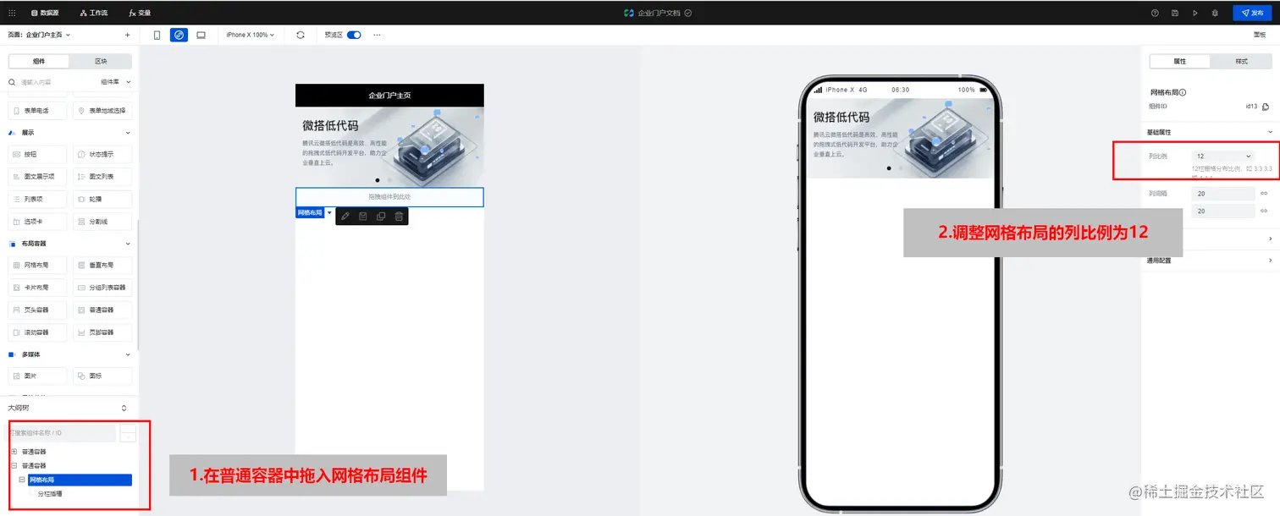1280x516 pixels.
Task: Open the app grid menu icon
Action: coord(12,13)
